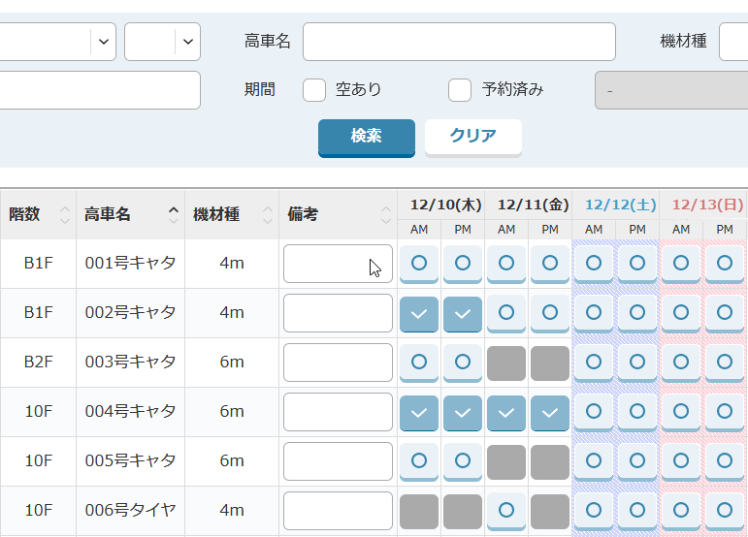
Task: Select 12/10 AM slot for 001号キャタ
Action: click(x=419, y=263)
